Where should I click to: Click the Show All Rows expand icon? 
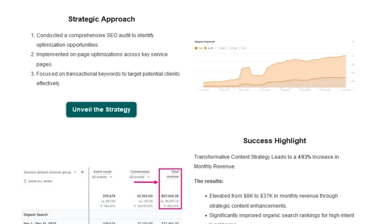click(25, 181)
